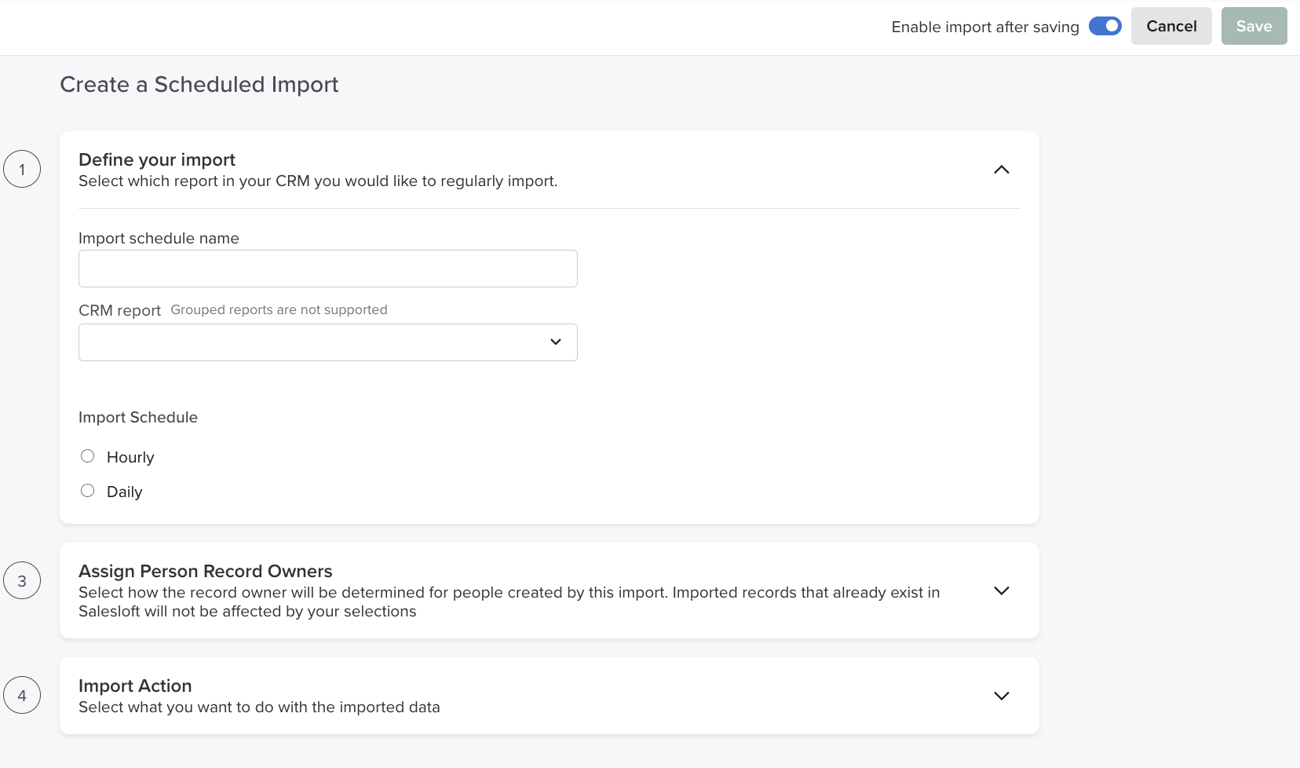Click the step 4 circle indicator
Viewport: 1300px width, 768px height.
(23, 695)
